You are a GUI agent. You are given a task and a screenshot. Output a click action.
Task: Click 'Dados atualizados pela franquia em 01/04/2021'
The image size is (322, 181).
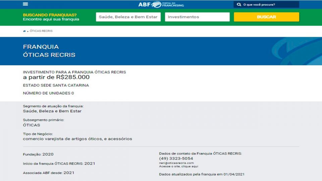[202, 174]
